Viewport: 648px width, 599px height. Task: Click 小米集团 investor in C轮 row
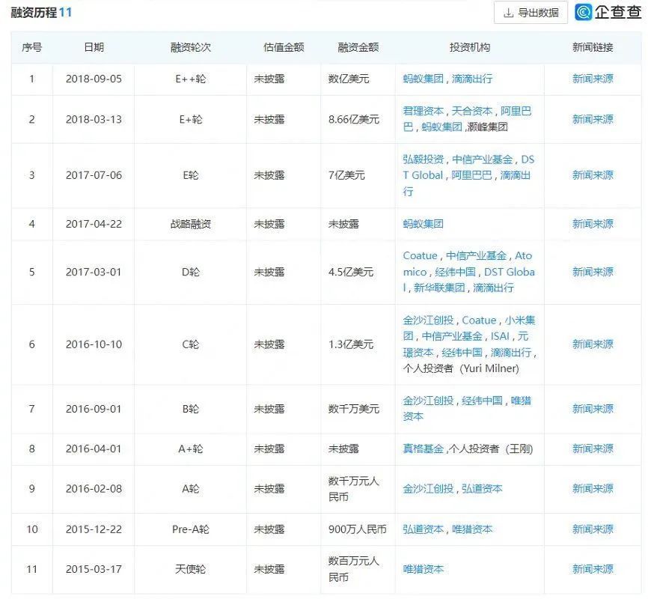pos(521,320)
